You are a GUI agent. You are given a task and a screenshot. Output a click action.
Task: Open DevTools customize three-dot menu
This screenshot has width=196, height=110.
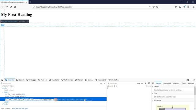(x=191, y=80)
